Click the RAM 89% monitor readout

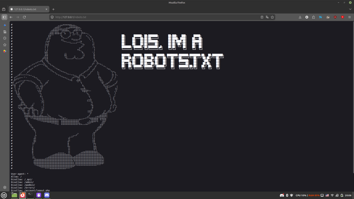(314, 195)
